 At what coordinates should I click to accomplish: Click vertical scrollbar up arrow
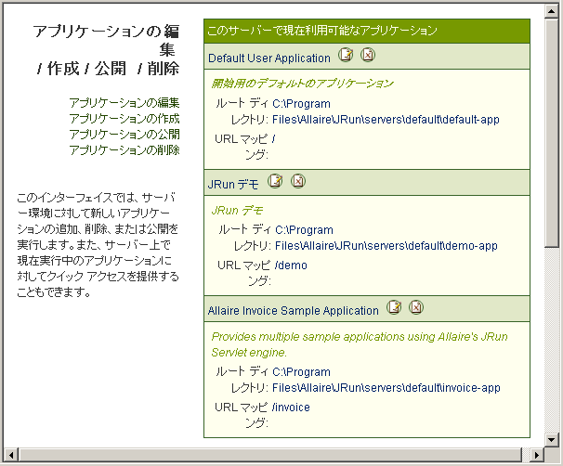tap(551, 11)
